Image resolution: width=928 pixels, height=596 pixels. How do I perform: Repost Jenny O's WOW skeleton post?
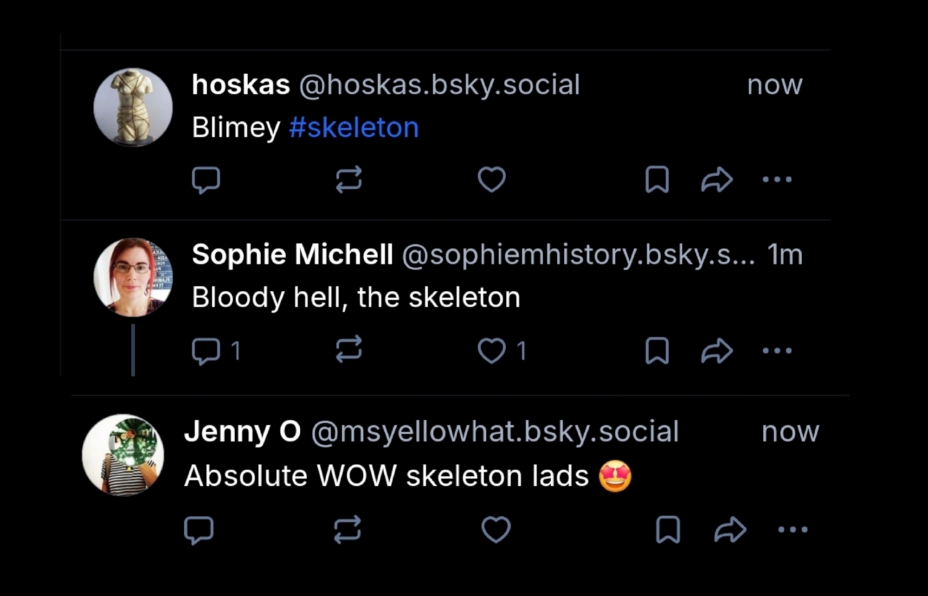347,529
